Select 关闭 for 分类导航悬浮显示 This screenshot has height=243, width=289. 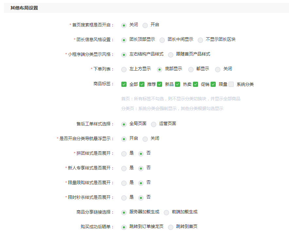[145, 139]
